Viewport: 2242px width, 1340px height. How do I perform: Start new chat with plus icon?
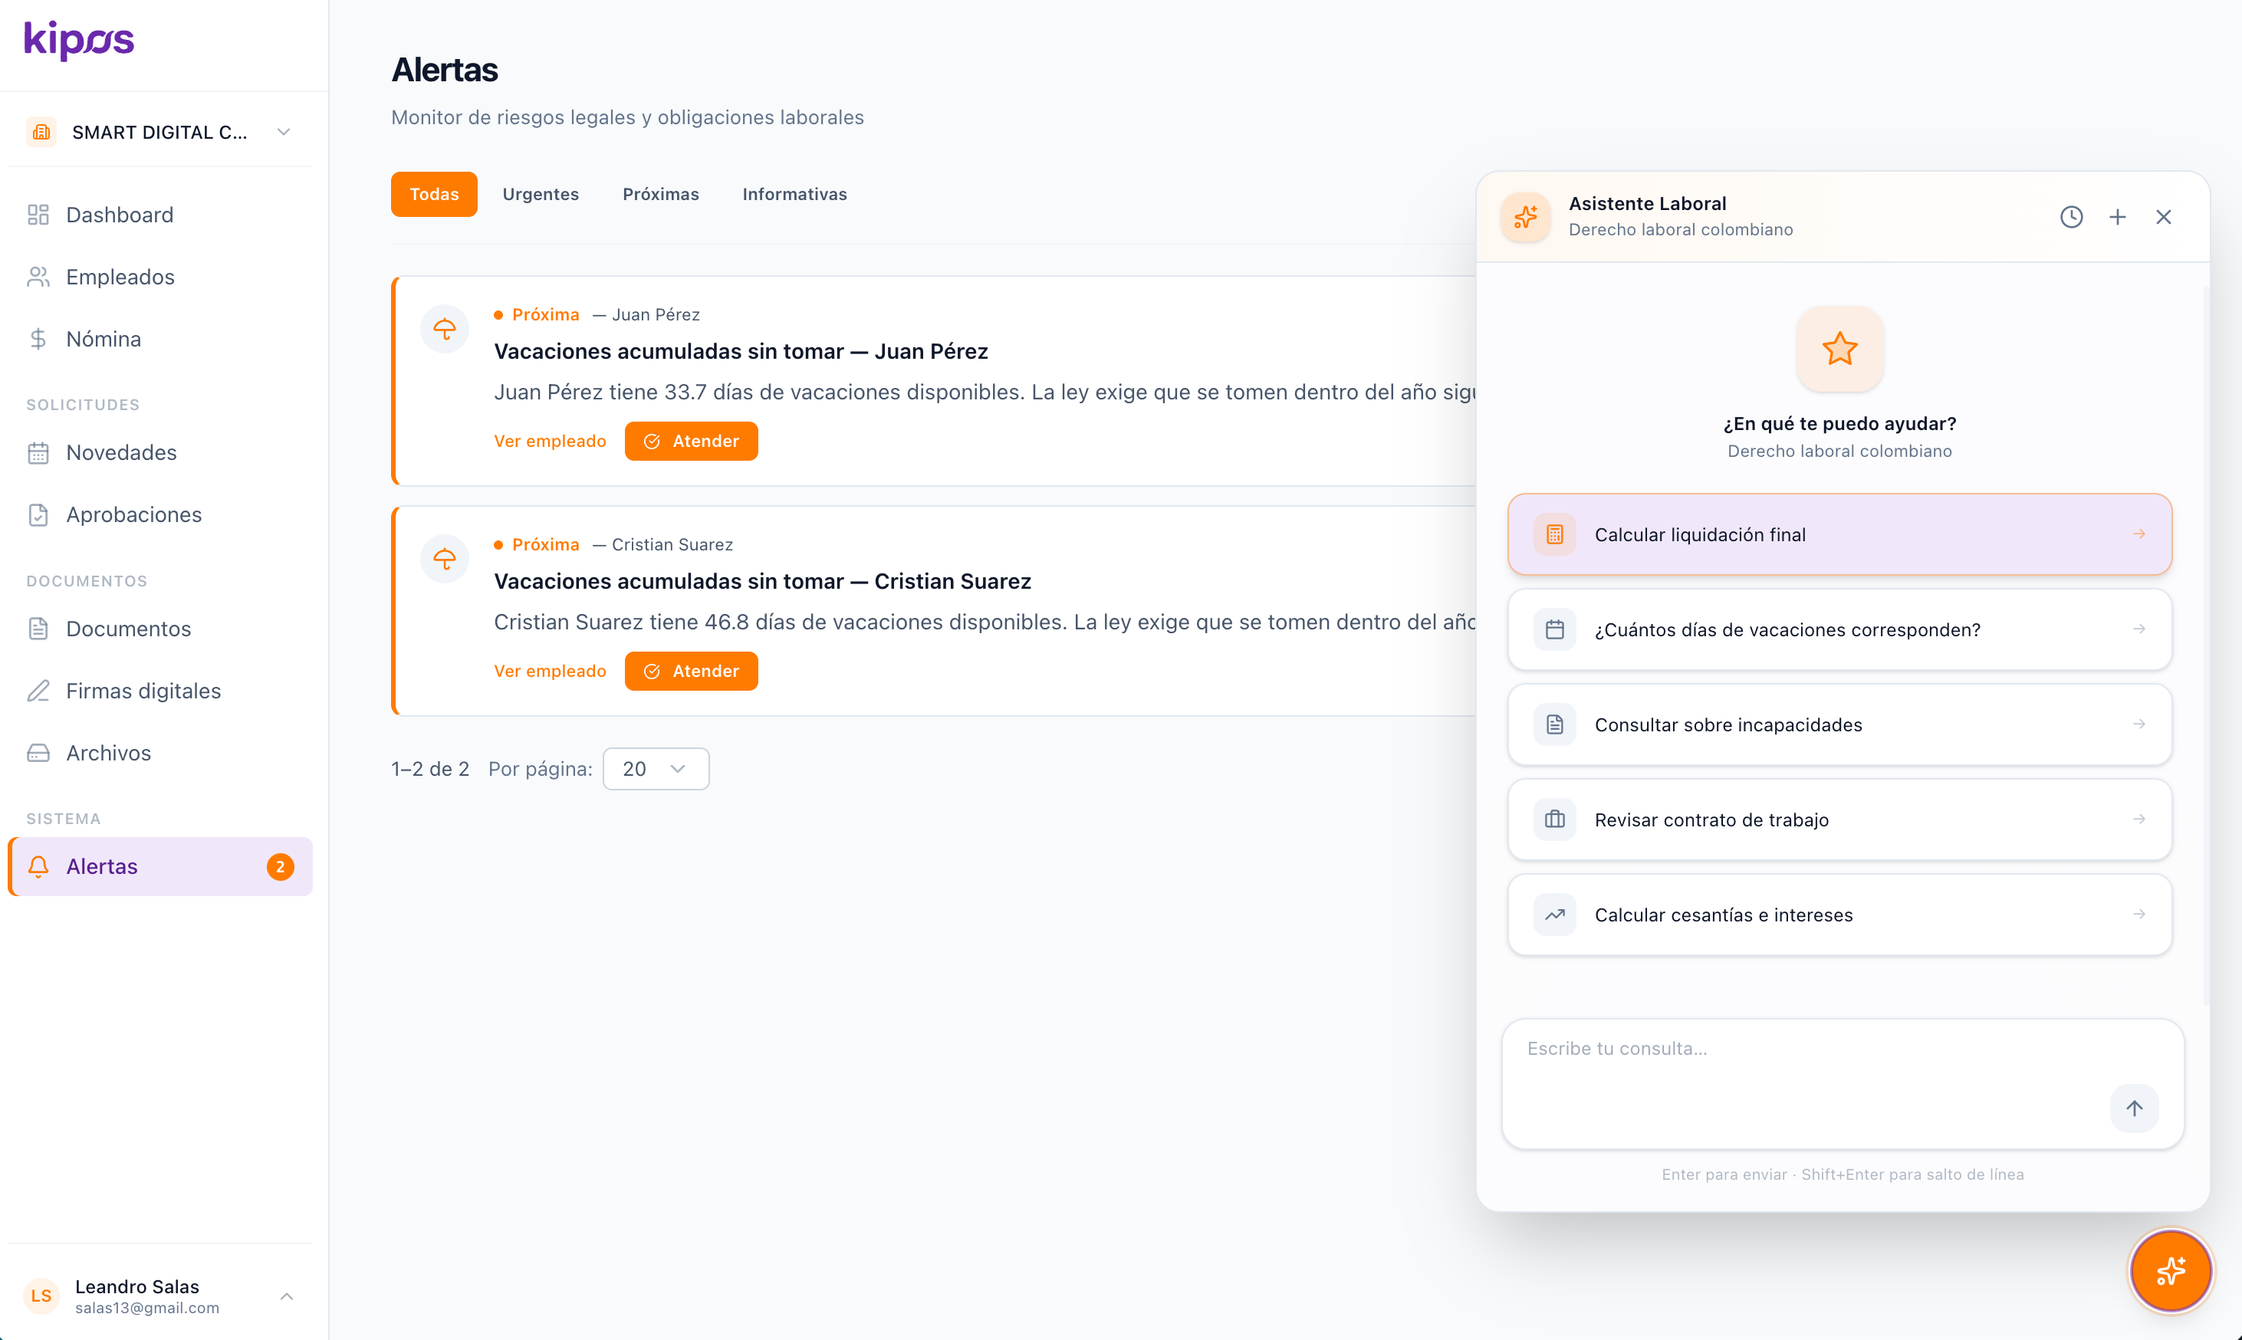tap(2117, 217)
